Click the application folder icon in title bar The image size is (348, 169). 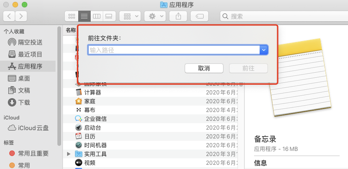point(163,5)
